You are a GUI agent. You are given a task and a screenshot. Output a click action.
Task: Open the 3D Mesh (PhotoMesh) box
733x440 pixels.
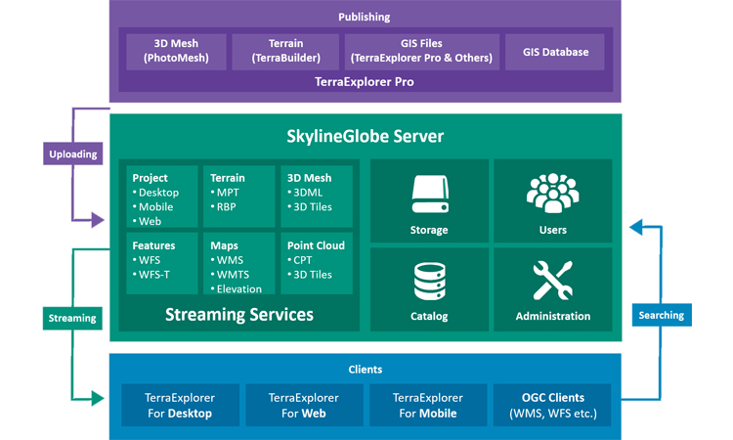pos(176,51)
